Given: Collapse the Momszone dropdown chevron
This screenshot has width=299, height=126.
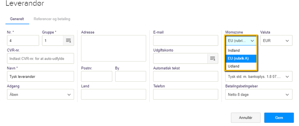Looking at the screenshot, I should tap(252, 41).
